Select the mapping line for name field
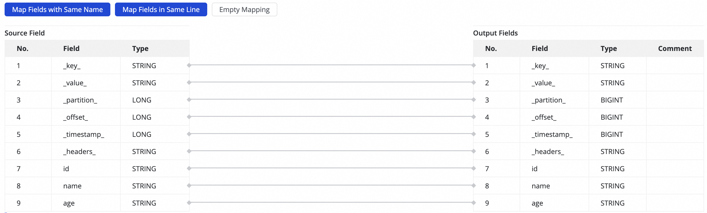 click(x=331, y=185)
